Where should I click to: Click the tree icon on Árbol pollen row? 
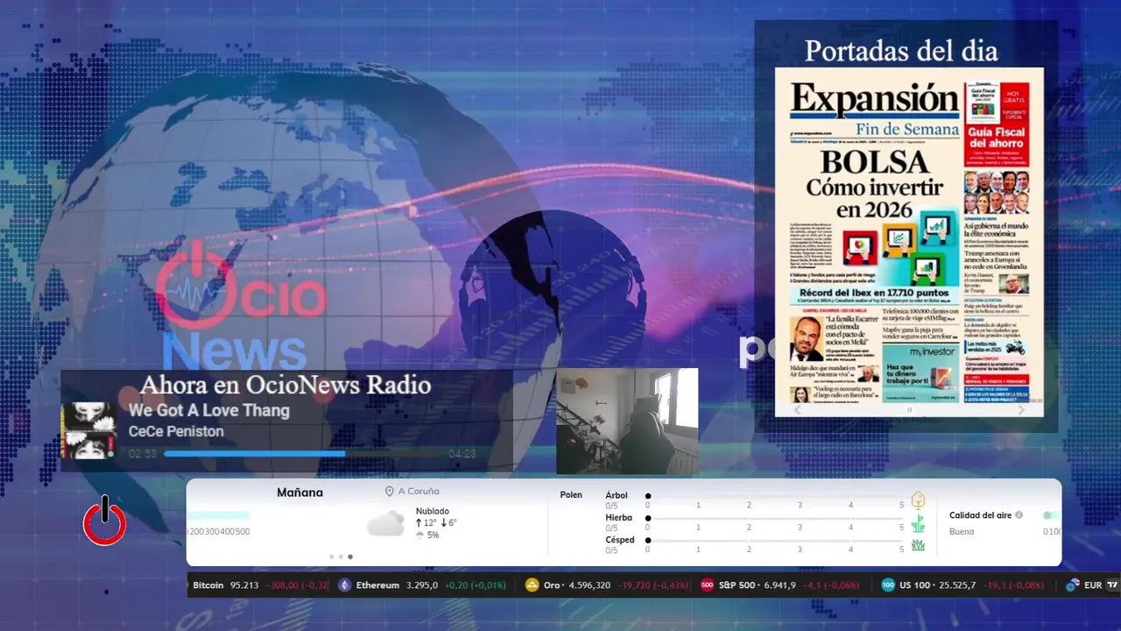[x=918, y=500]
